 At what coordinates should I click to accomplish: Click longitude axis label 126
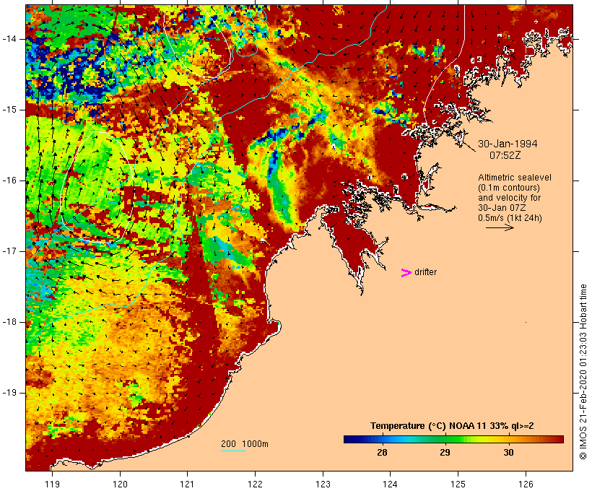(x=526, y=484)
